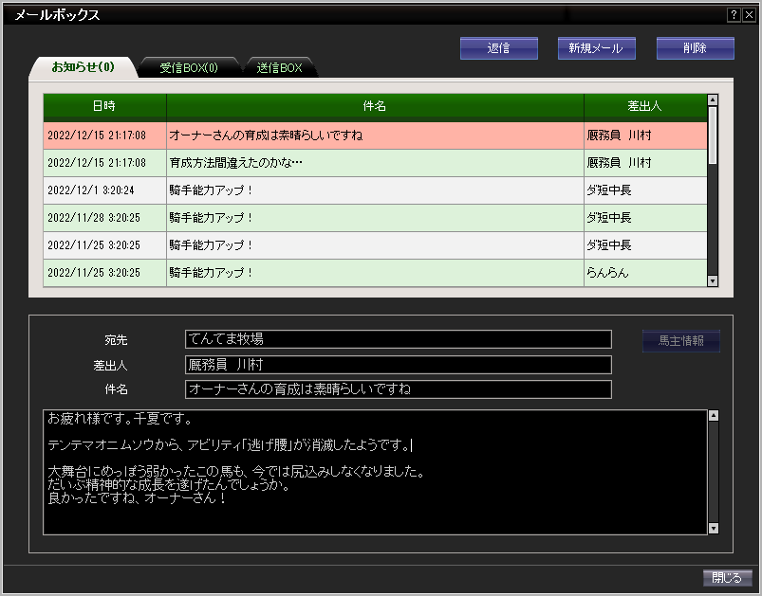Click sender ダ短中長 in 2022/11/28 row
Viewport: 762px width, 596px height.
point(609,218)
